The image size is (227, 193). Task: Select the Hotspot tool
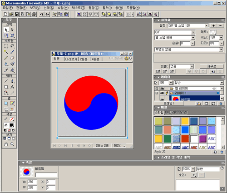(x=6, y=104)
